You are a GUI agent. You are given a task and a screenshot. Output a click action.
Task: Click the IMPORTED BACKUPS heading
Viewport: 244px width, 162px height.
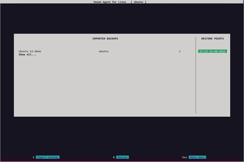[105, 39]
